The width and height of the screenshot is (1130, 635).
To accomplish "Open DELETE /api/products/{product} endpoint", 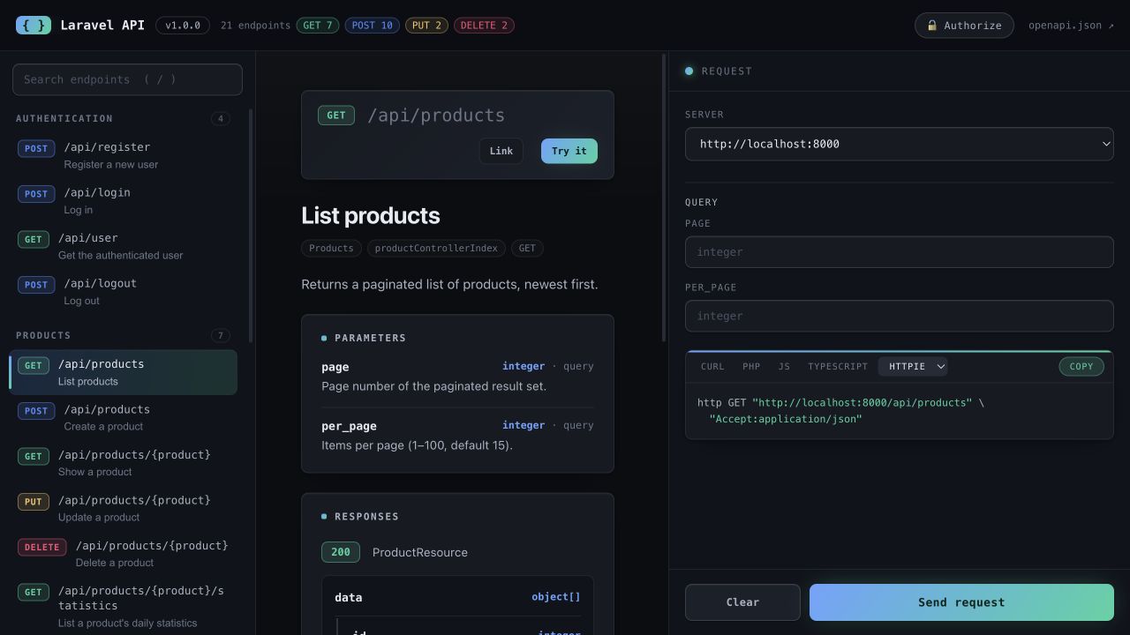I will (x=123, y=554).
